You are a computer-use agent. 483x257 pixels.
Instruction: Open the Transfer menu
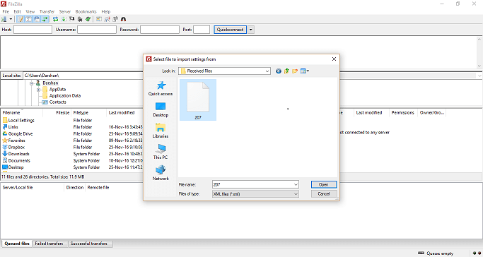point(47,11)
